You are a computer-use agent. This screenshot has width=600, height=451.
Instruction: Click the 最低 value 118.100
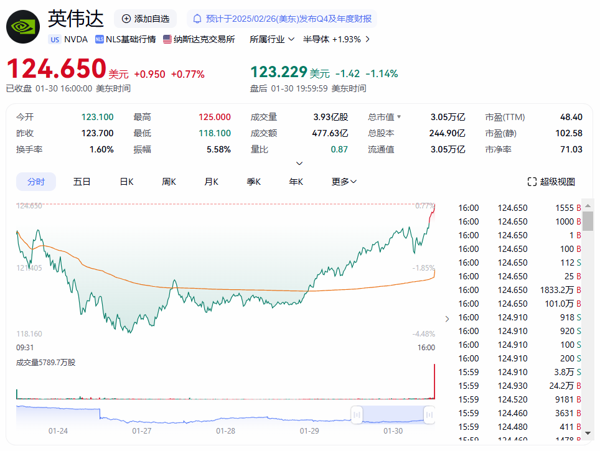[214, 133]
